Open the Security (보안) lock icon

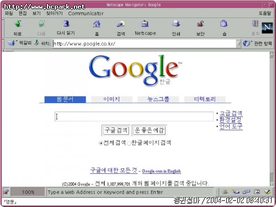click(200, 24)
